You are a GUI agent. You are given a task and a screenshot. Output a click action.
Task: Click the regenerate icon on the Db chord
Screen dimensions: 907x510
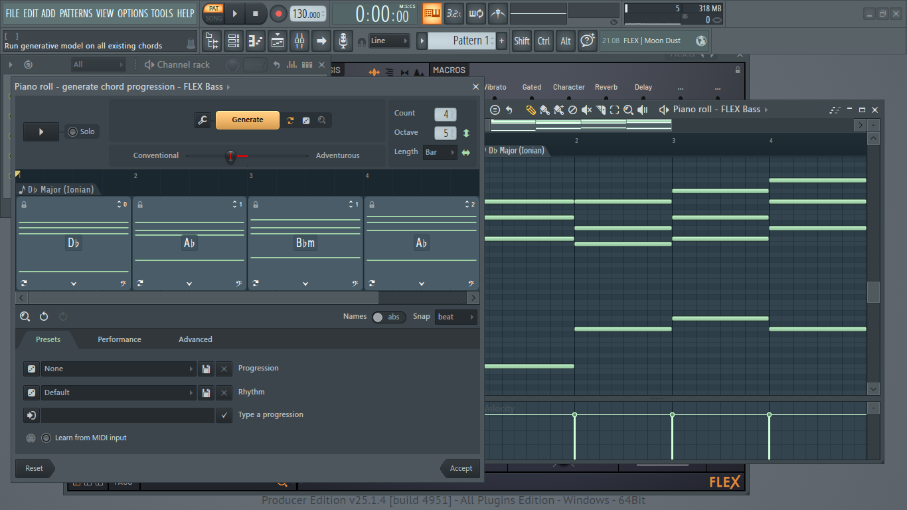pos(24,284)
